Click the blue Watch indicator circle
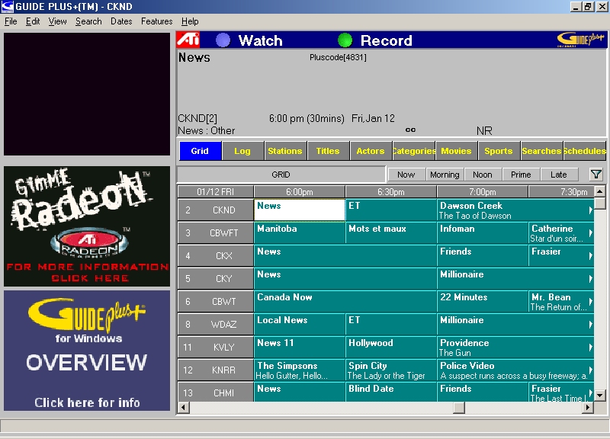 tap(223, 40)
